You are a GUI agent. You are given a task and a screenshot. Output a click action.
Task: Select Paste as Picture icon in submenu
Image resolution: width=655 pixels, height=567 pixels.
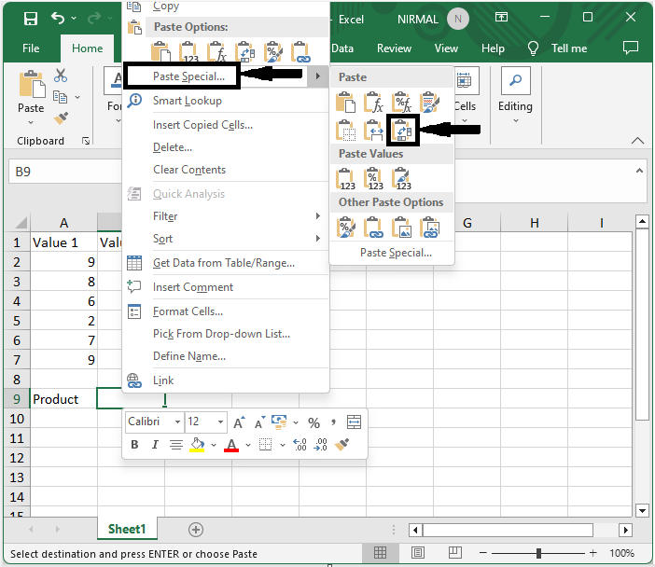(x=401, y=228)
